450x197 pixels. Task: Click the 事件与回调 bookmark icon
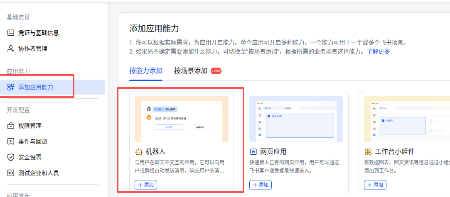pyautogui.click(x=11, y=141)
